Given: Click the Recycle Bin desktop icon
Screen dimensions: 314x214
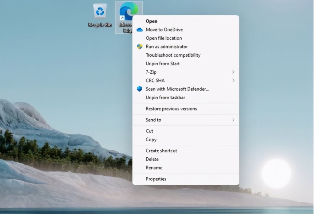Looking at the screenshot, I should pos(100,12).
